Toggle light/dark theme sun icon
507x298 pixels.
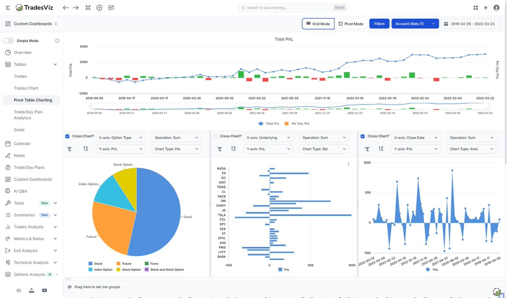[485, 8]
